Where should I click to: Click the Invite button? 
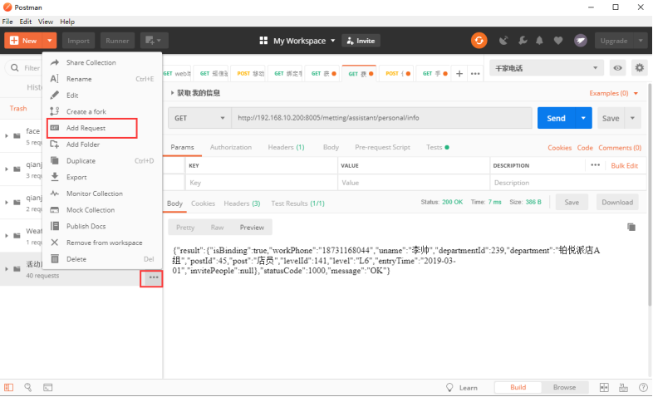(x=361, y=41)
